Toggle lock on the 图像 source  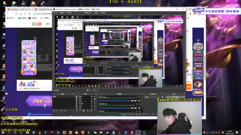point(95,97)
